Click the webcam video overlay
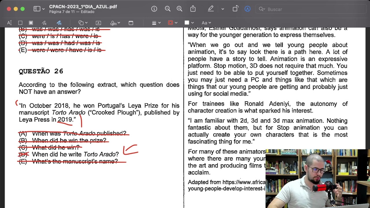Viewport: 370px width, 208px height. click(318, 179)
